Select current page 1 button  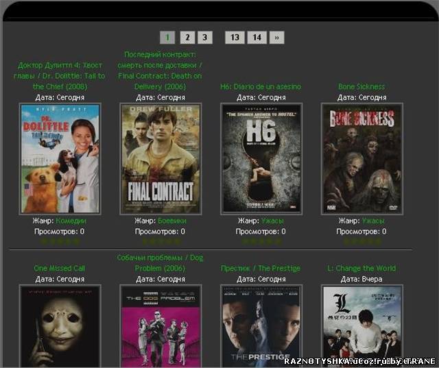point(167,37)
